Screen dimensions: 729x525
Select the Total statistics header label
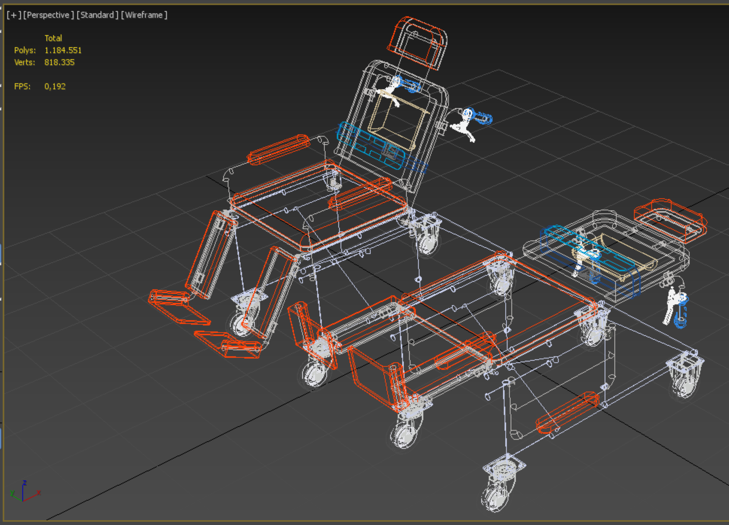coord(53,38)
